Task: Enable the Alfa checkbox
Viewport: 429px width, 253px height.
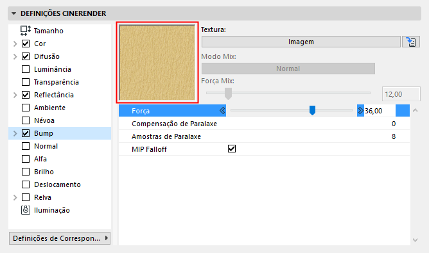Action: tap(26, 159)
